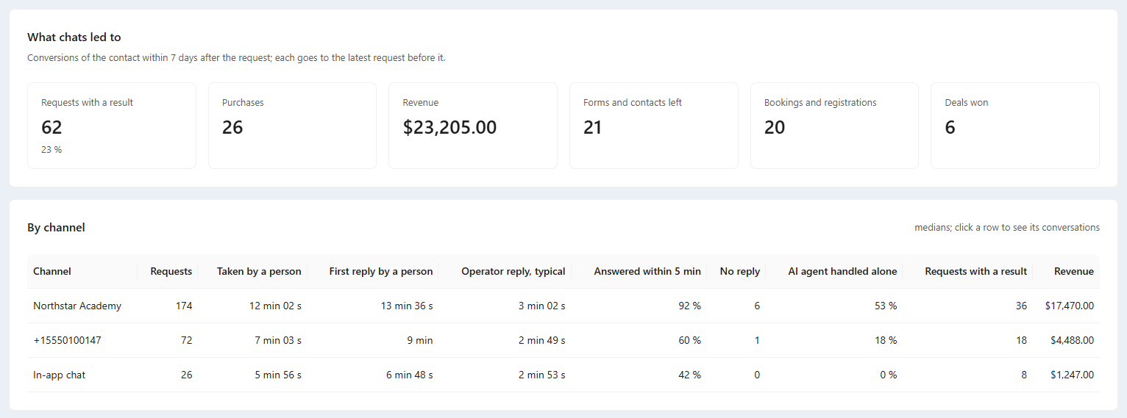
Task: Click the $17,470.00 revenue cell
Action: [1070, 306]
